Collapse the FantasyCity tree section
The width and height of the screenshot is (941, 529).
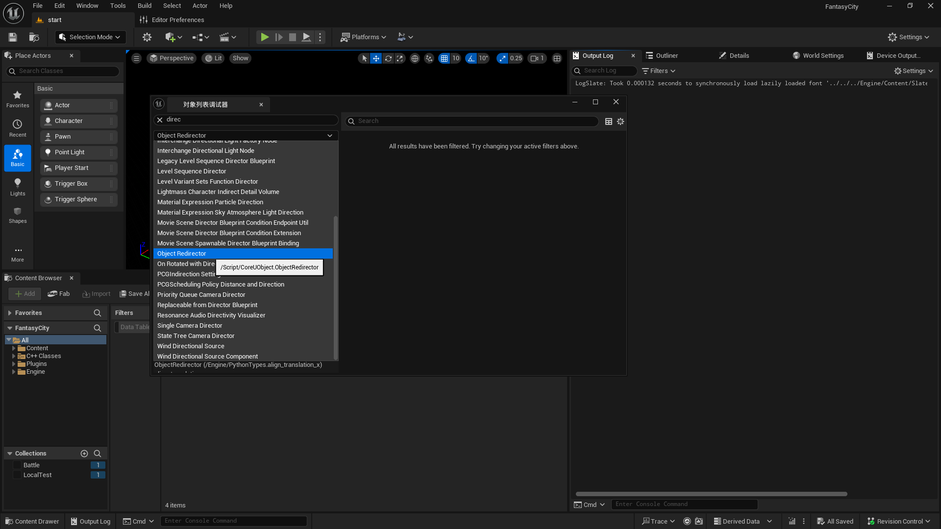pyautogui.click(x=10, y=328)
